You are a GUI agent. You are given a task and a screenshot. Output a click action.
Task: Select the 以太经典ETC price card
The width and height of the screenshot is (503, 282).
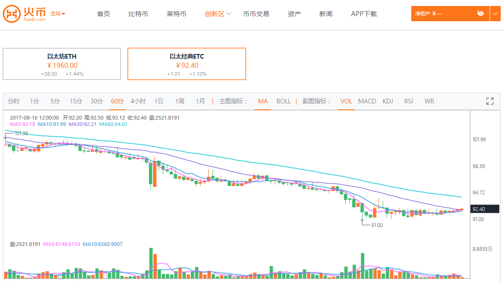click(187, 64)
